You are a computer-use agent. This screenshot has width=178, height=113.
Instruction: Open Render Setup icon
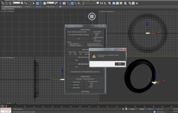[x=129, y=3]
